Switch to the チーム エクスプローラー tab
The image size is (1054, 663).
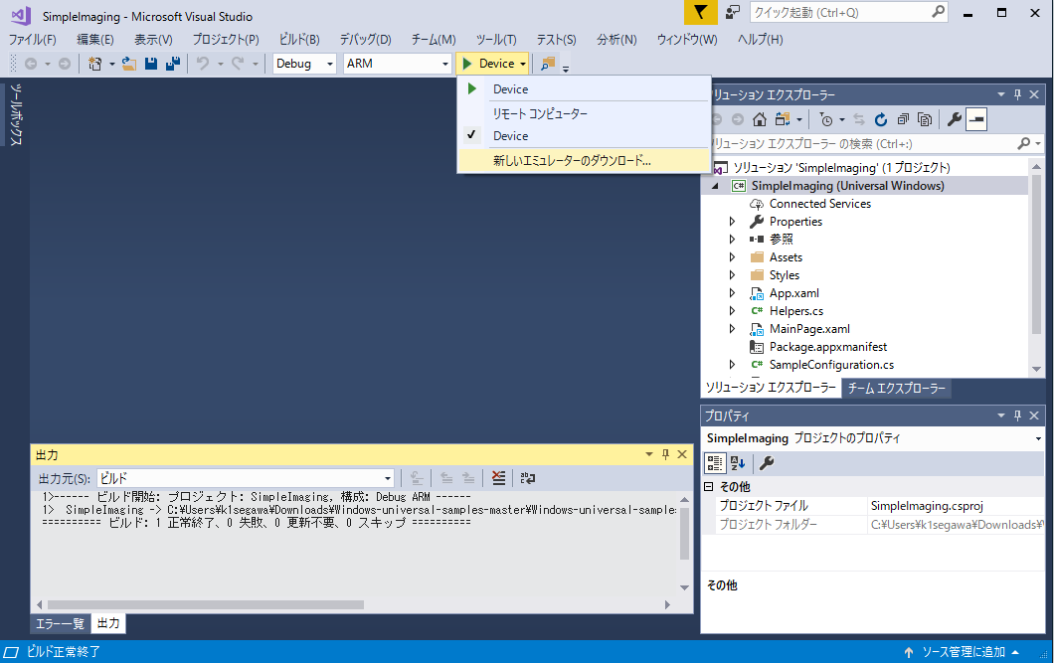[896, 389]
